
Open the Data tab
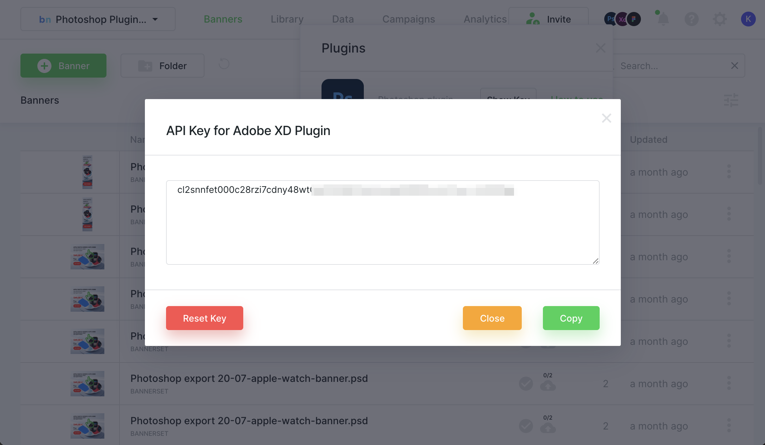(x=343, y=19)
